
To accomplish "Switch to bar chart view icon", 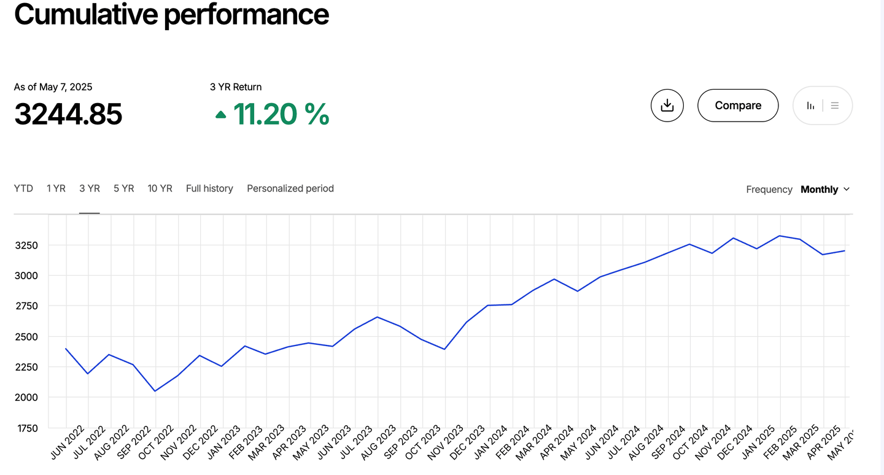I will 811,106.
